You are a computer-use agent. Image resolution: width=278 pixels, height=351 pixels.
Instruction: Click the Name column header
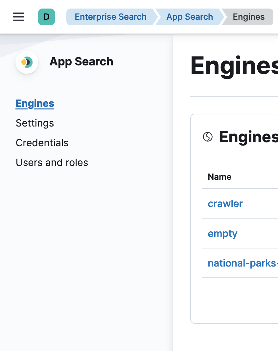pyautogui.click(x=220, y=177)
